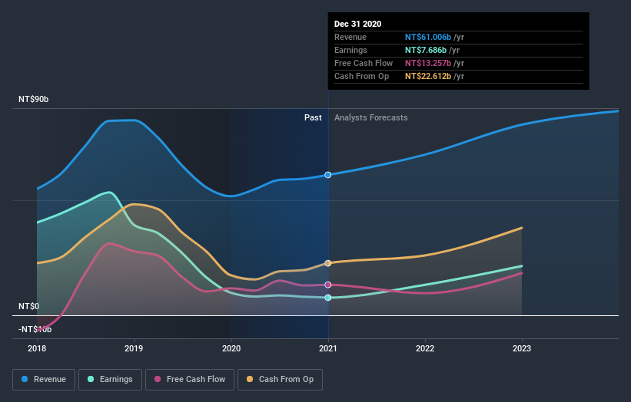Click the Analysts Forecasts label
This screenshot has width=631, height=402.
point(371,117)
